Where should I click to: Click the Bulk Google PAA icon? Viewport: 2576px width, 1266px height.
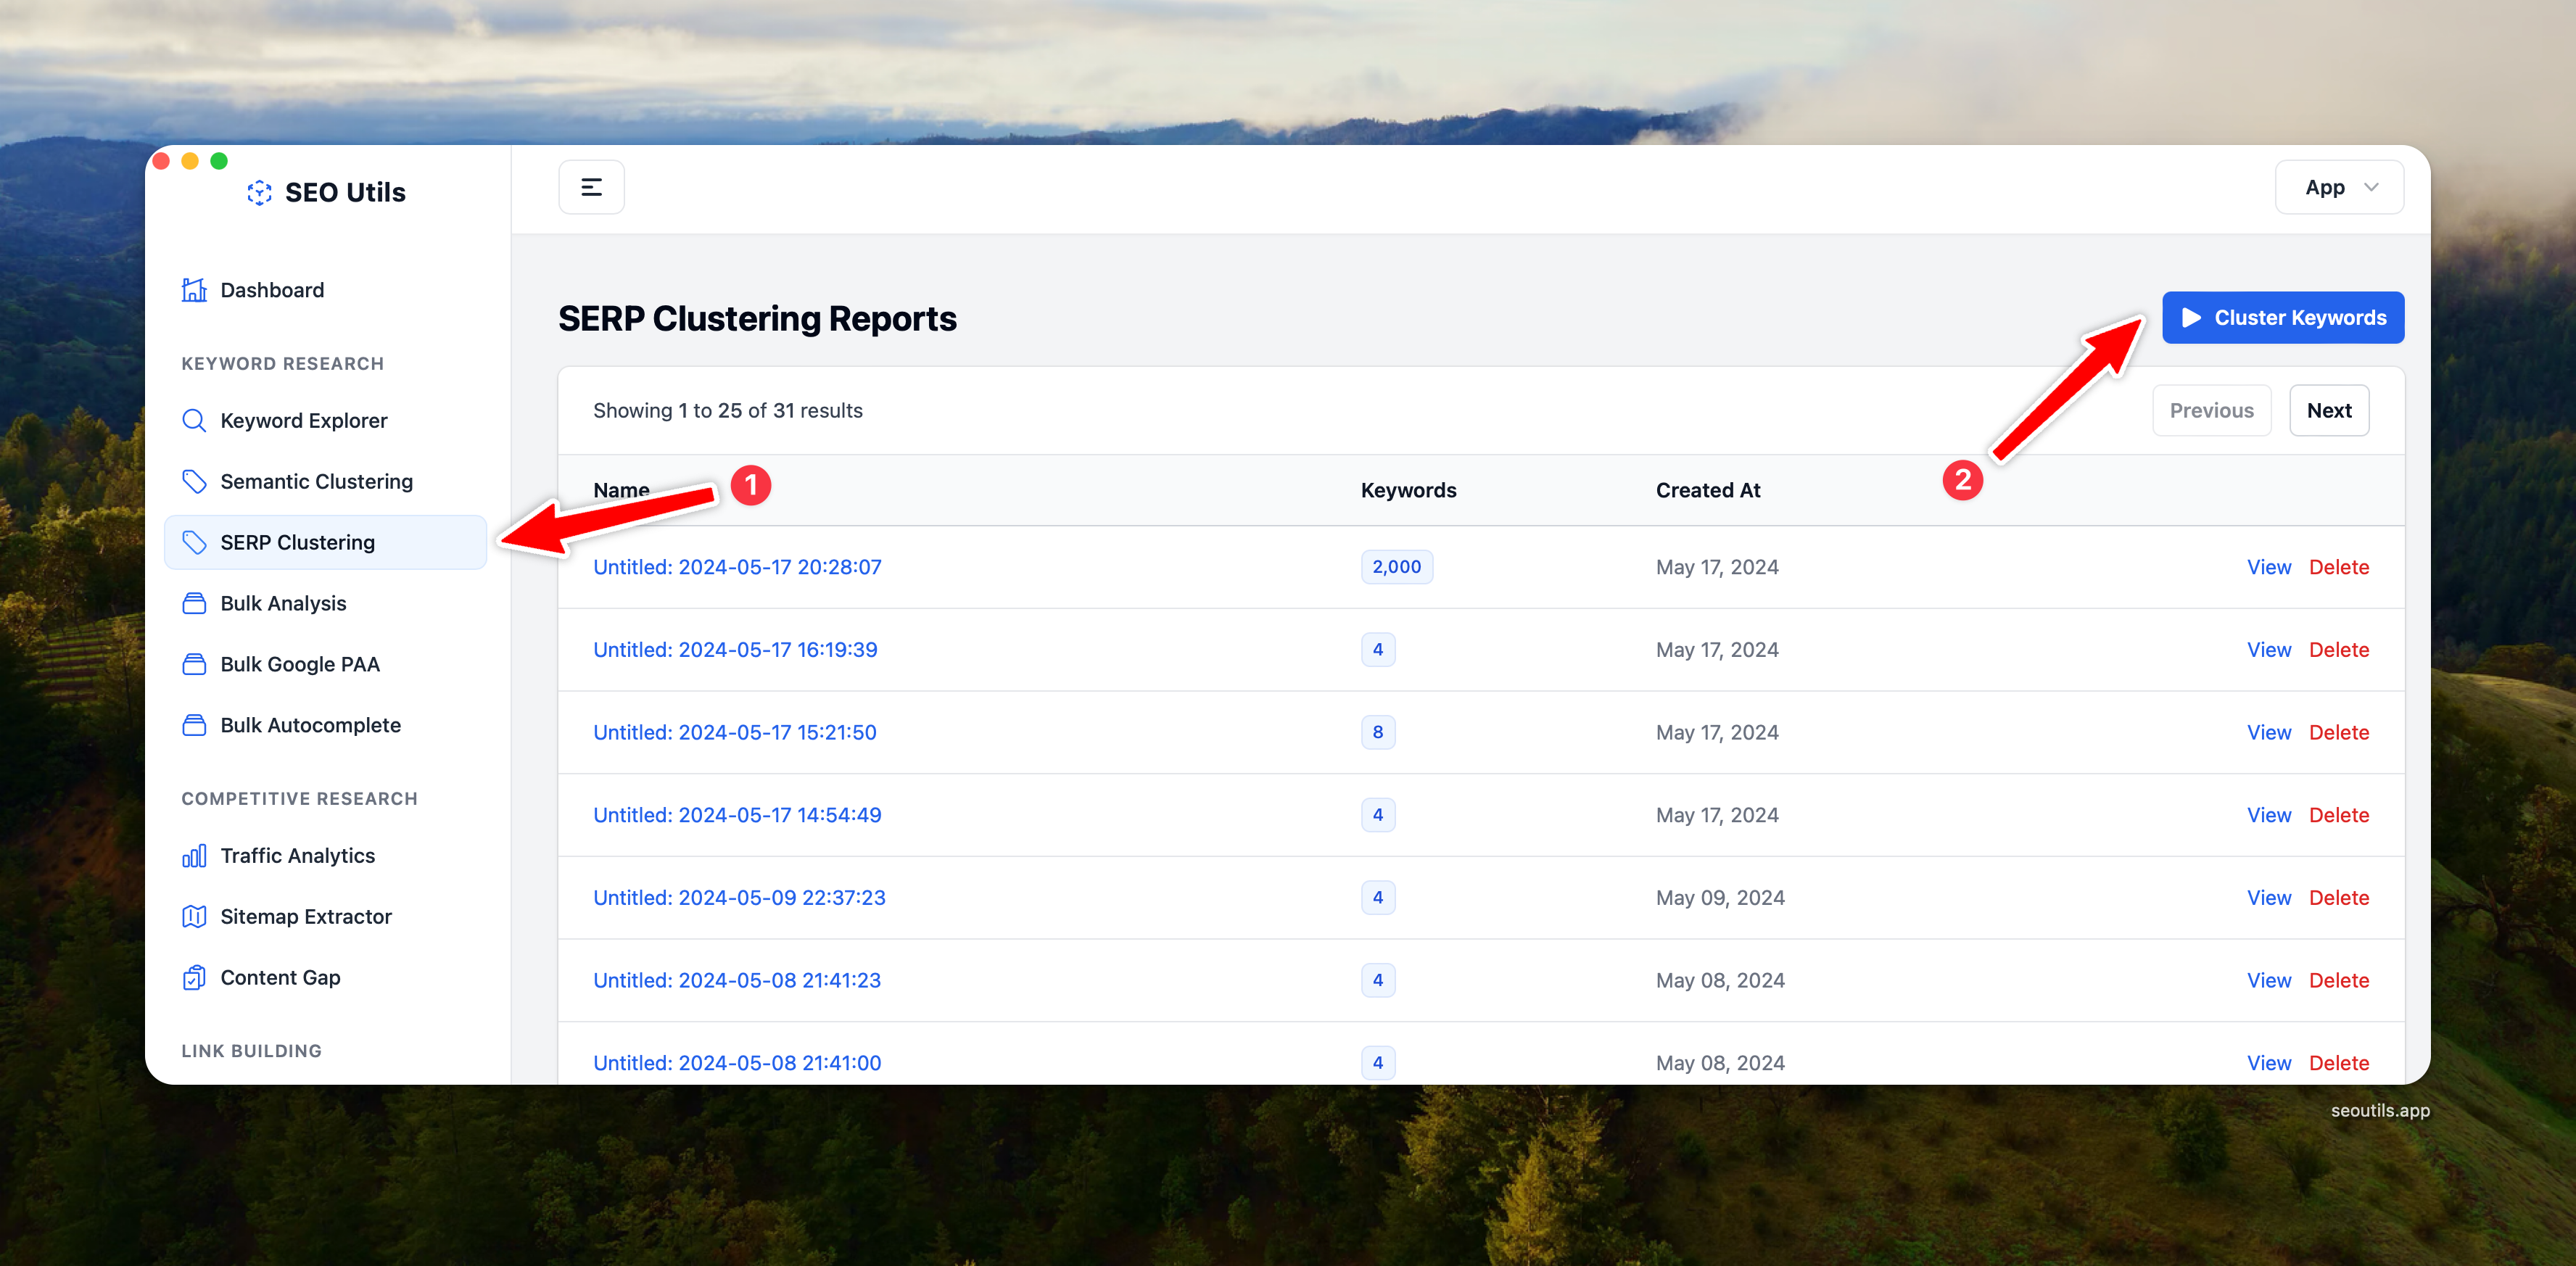click(194, 665)
